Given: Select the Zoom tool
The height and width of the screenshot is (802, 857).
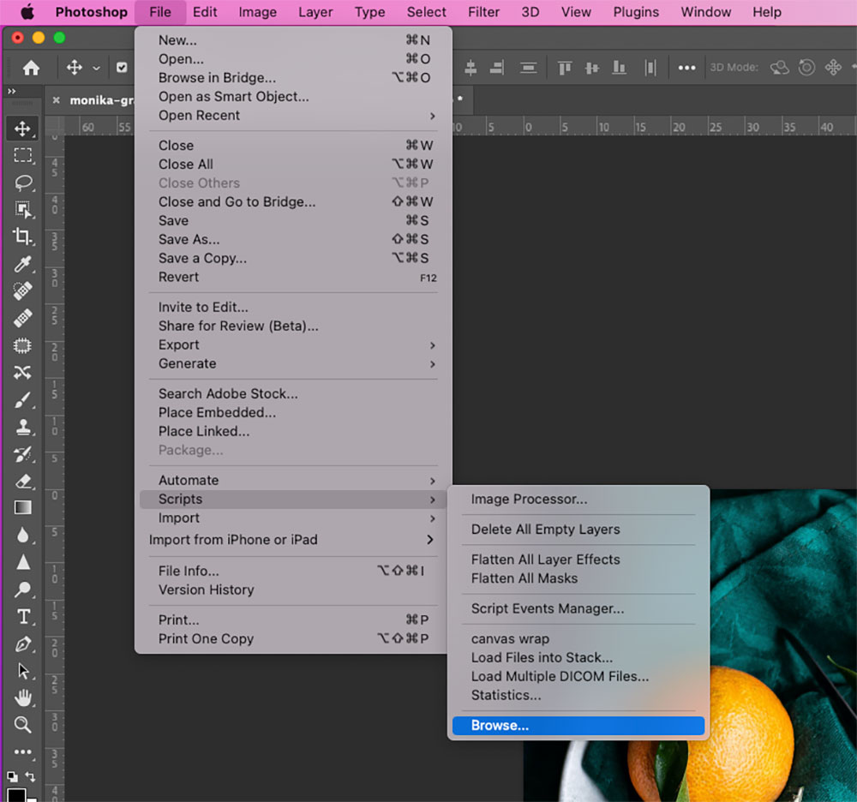Looking at the screenshot, I should [x=22, y=724].
